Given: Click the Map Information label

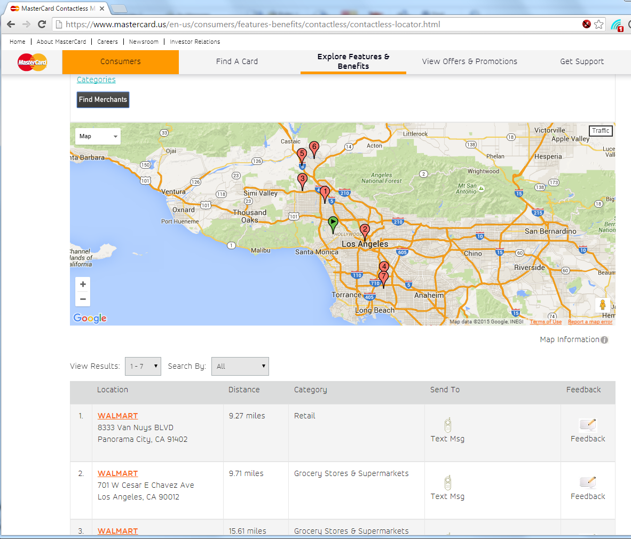Looking at the screenshot, I should pos(570,339).
